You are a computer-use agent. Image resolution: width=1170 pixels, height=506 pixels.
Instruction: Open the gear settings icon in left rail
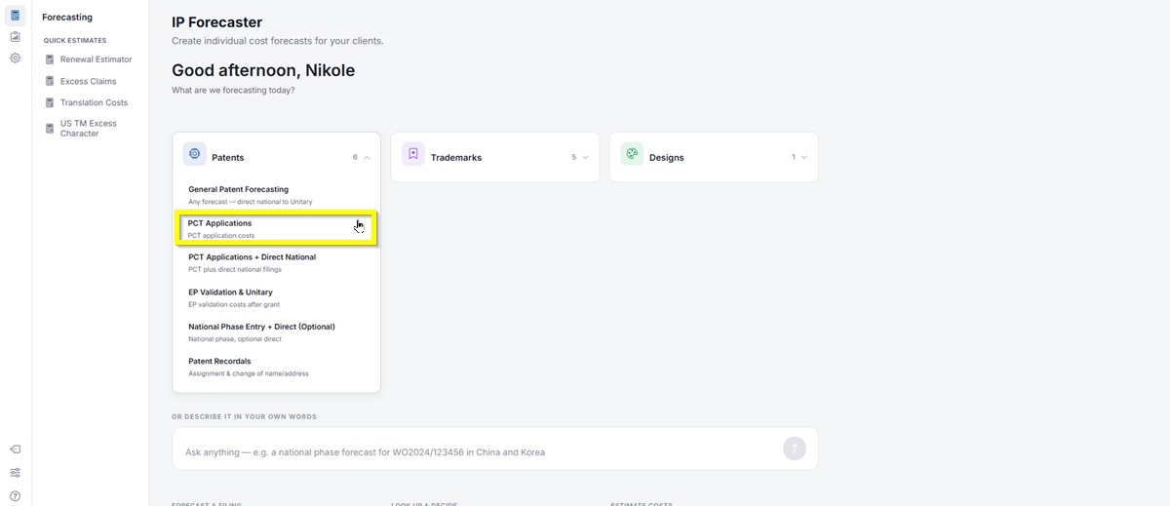pos(15,58)
